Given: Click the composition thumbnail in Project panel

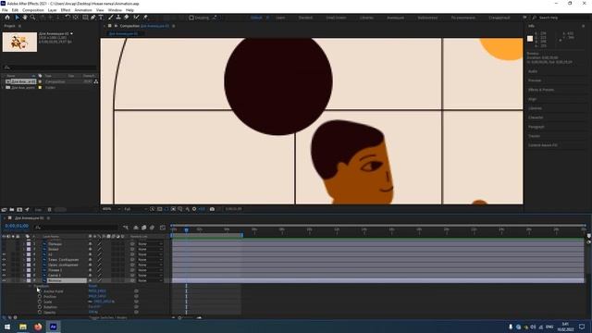Looking at the screenshot, I should 19,42.
